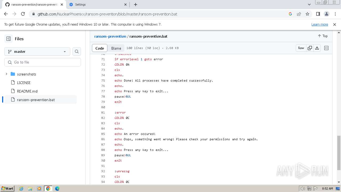Click the ':unrecog' label line
Screen dimensions: 341x192
[x=122, y=171]
